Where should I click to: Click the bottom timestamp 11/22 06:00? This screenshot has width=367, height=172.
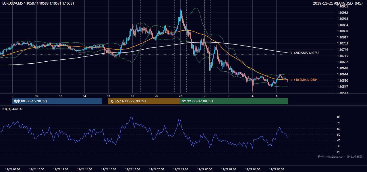point(276,169)
